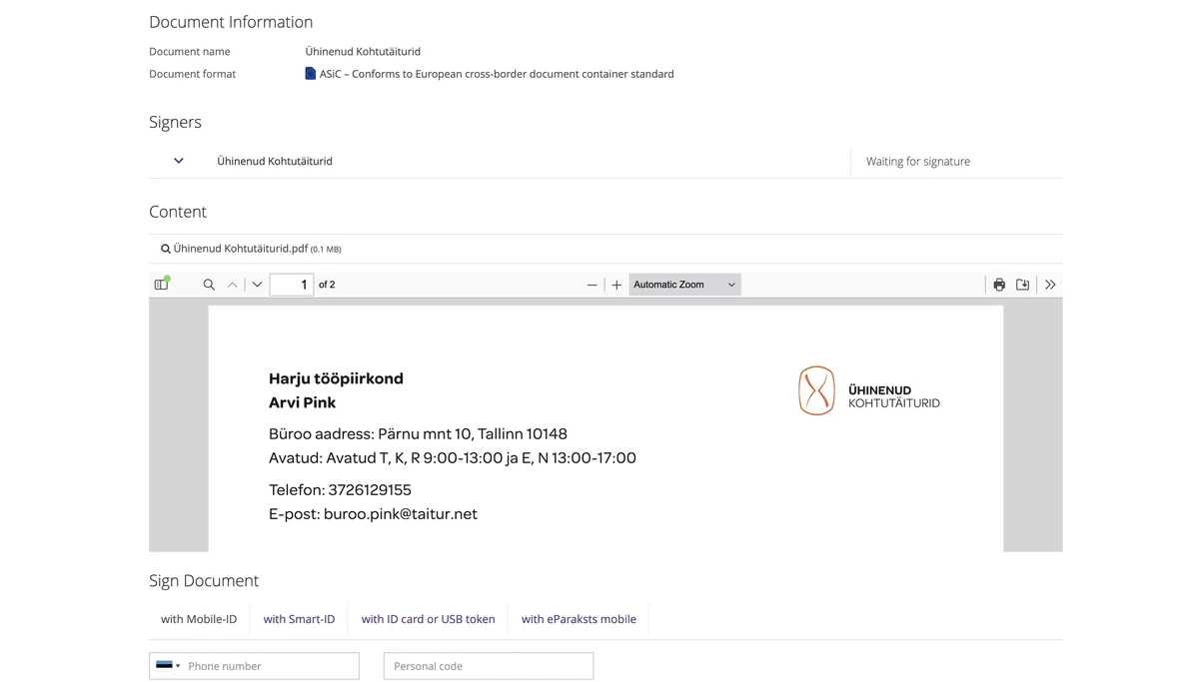Click the document name value Ühinenud Kohtutäiturid
Screen dimensions: 1199x682
tap(363, 51)
